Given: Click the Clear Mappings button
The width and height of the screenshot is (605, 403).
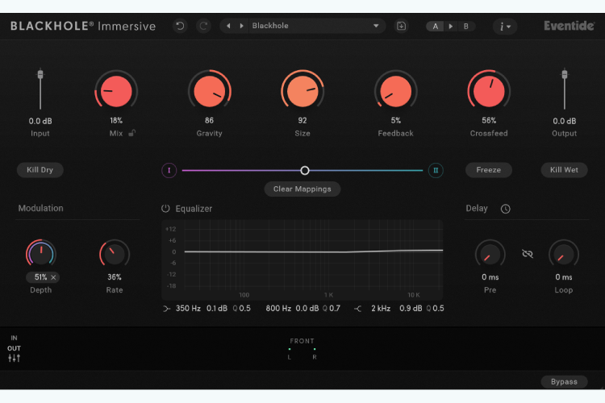Looking at the screenshot, I should pyautogui.click(x=302, y=189).
